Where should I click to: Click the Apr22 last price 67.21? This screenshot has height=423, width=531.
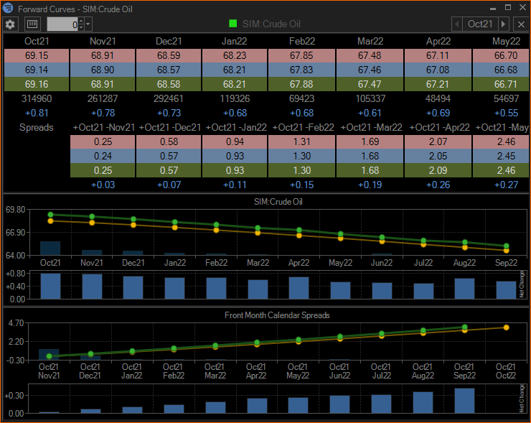pyautogui.click(x=436, y=85)
